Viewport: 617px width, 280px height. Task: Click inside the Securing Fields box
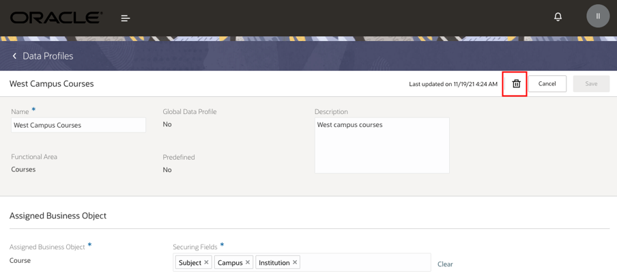pyautogui.click(x=365, y=263)
